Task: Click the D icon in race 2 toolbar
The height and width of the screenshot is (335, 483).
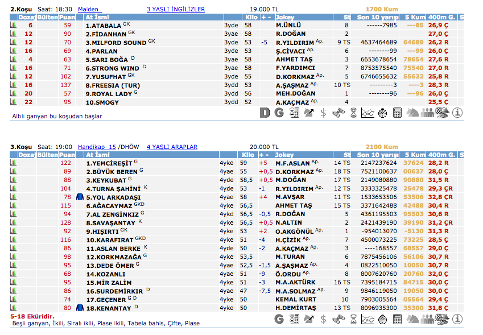Action: click(265, 113)
